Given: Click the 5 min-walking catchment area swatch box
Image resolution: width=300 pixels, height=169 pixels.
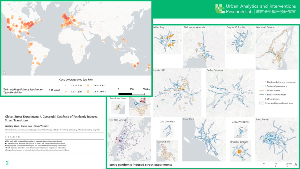Looking at the screenshot, I should (262, 103).
